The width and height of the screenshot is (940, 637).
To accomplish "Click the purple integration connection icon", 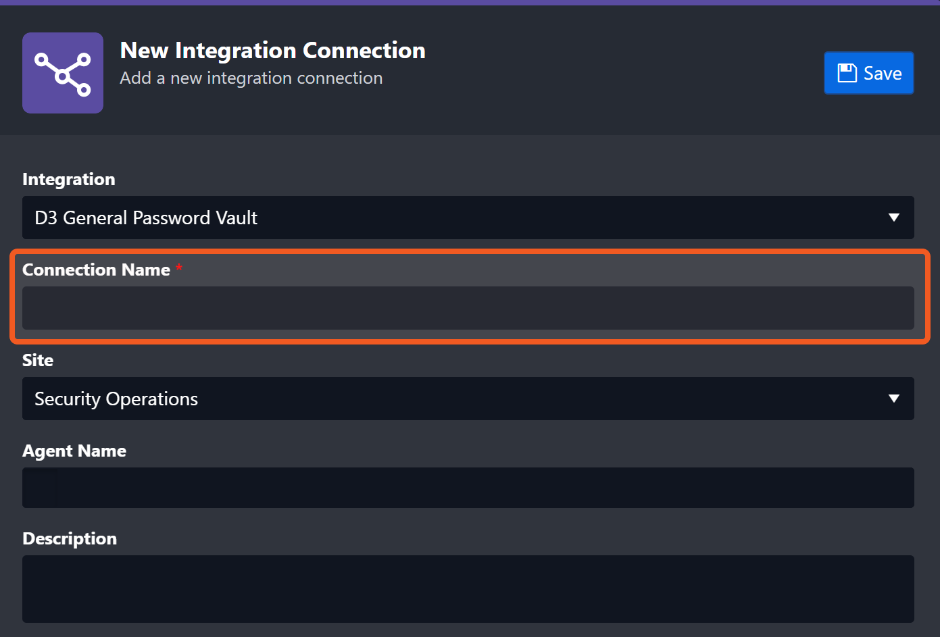I will (x=63, y=73).
